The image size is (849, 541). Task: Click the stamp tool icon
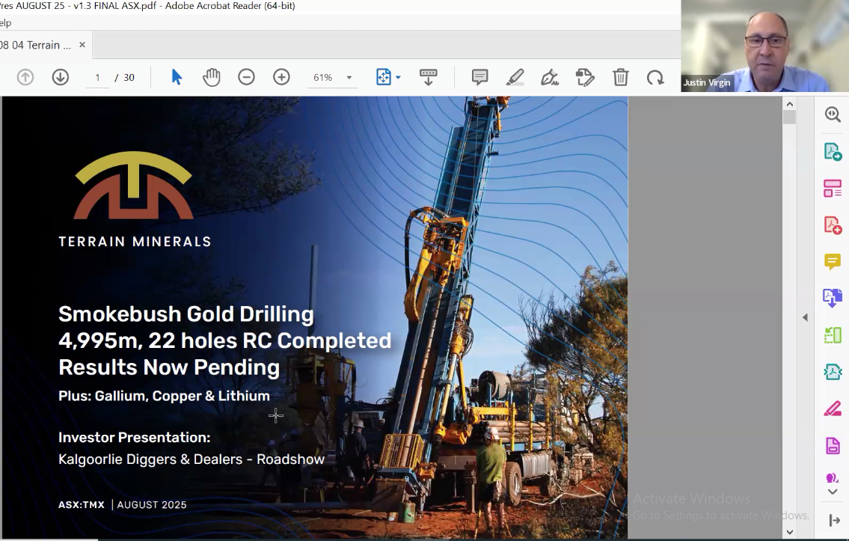click(x=585, y=77)
